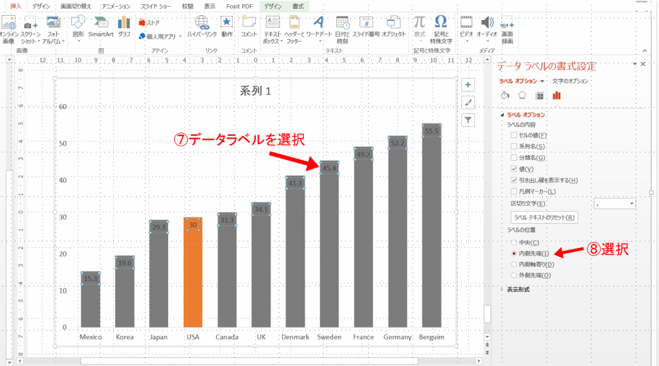Switch to 挿入 ribbon tab
659x366 pixels.
(x=16, y=6)
